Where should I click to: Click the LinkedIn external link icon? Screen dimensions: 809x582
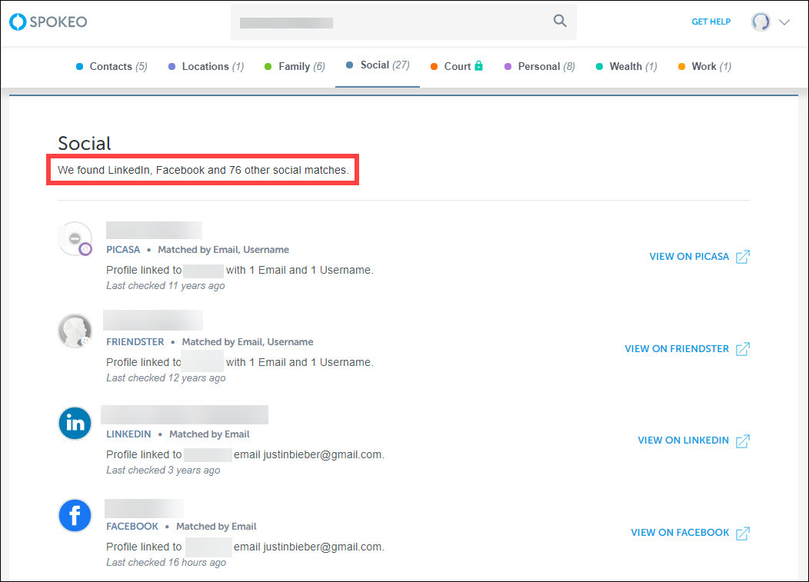point(743,441)
